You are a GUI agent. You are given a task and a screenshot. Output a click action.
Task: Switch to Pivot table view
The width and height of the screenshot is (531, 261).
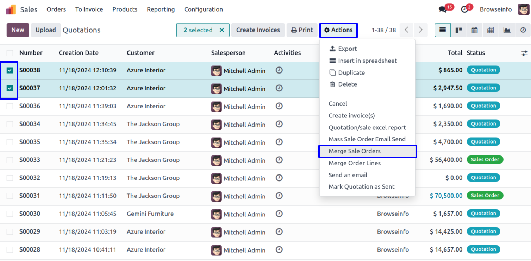point(491,30)
